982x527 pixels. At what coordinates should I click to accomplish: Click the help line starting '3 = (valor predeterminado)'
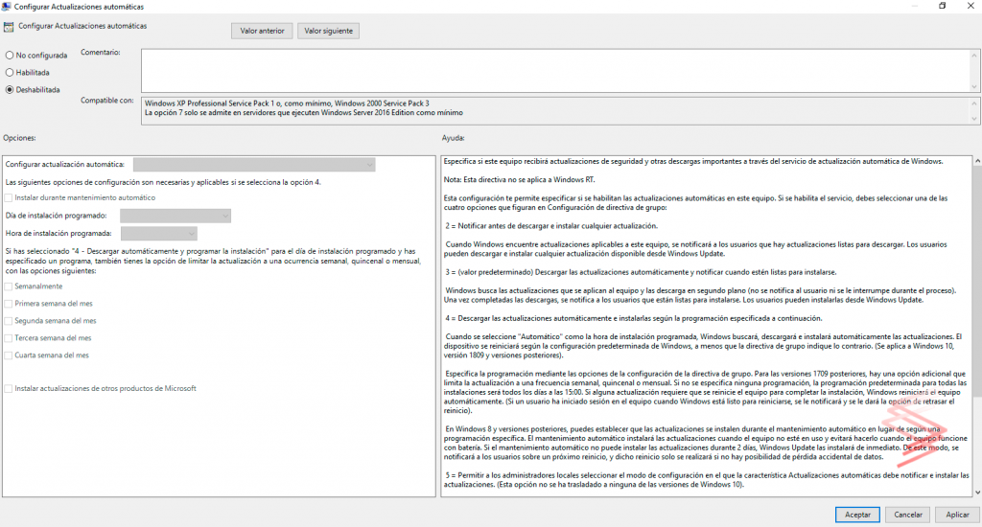point(641,272)
